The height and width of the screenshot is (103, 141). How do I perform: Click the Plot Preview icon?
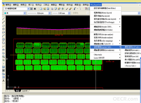tap(56, 9)
